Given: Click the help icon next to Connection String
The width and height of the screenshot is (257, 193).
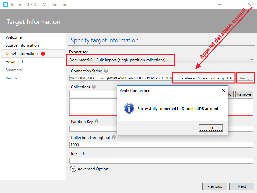Looking at the screenshot, I should [106, 71].
